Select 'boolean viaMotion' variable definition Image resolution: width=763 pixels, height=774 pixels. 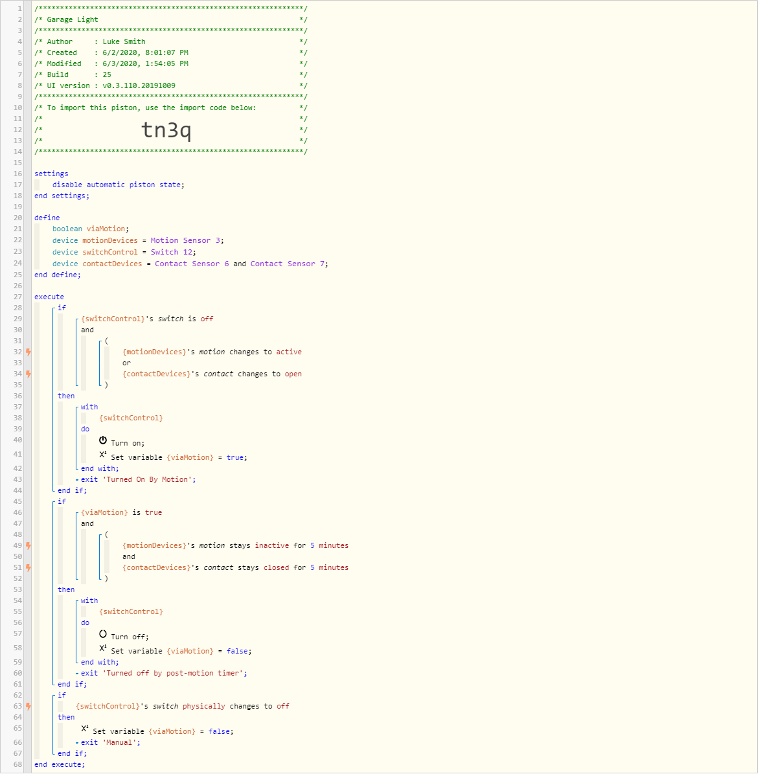(91, 229)
